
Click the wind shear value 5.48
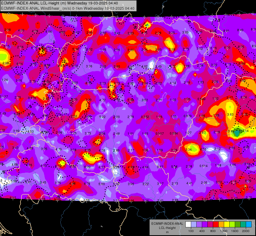(131, 100)
